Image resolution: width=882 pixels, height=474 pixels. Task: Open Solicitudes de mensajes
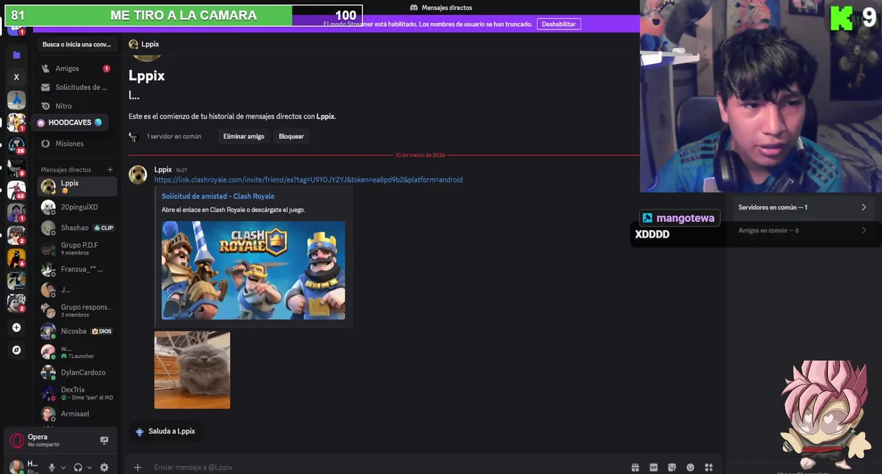[76, 87]
